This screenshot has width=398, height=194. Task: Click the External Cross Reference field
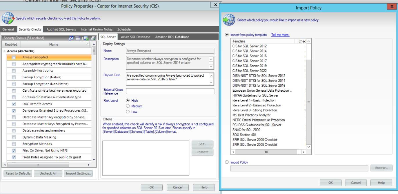pos(170,91)
